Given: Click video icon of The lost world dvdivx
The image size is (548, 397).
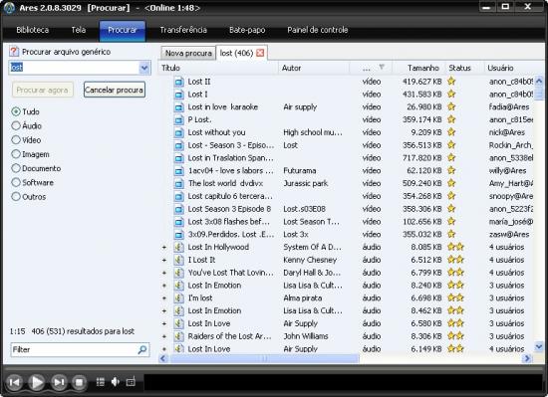Looking at the screenshot, I should pos(178,183).
